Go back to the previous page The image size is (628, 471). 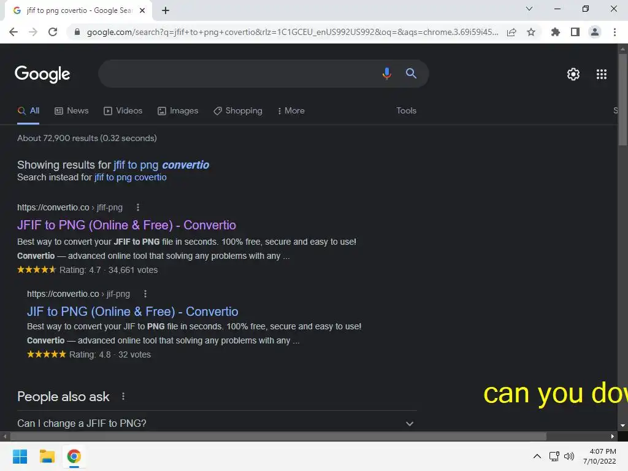[x=13, y=32]
